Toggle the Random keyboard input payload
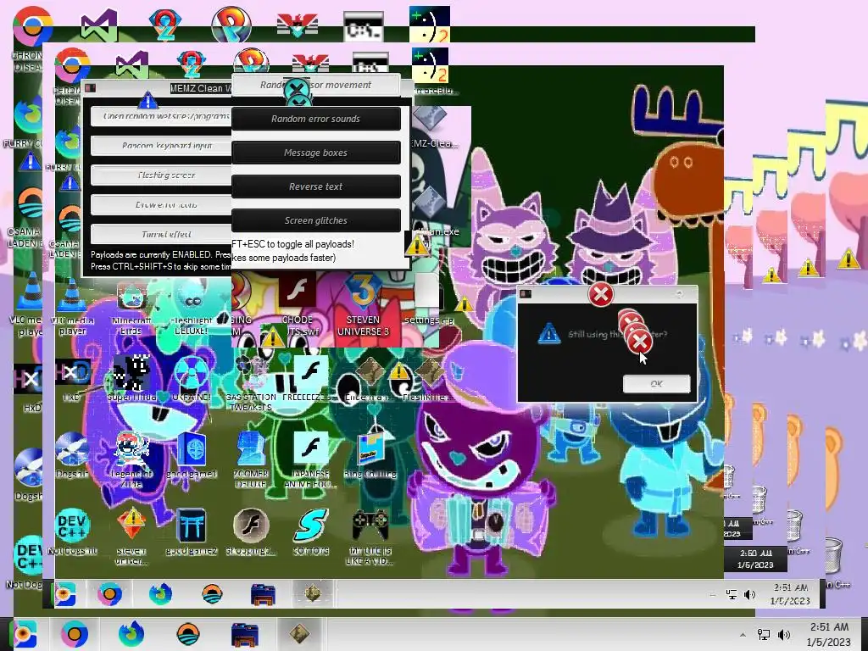This screenshot has width=868, height=651. (161, 146)
